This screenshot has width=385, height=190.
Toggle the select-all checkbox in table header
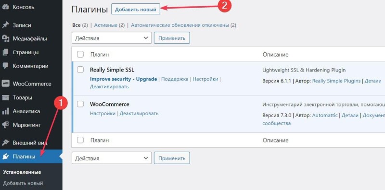point(80,54)
